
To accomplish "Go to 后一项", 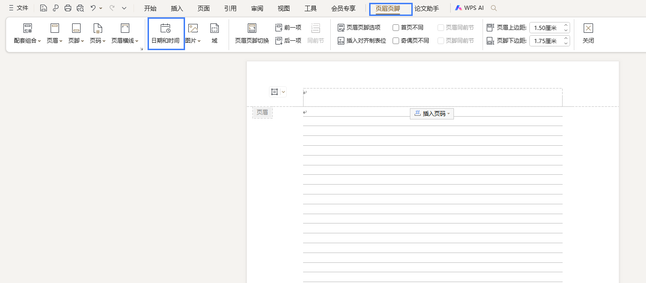I will tap(288, 41).
